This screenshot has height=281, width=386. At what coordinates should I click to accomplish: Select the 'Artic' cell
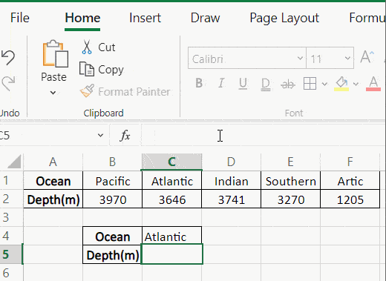point(350,181)
